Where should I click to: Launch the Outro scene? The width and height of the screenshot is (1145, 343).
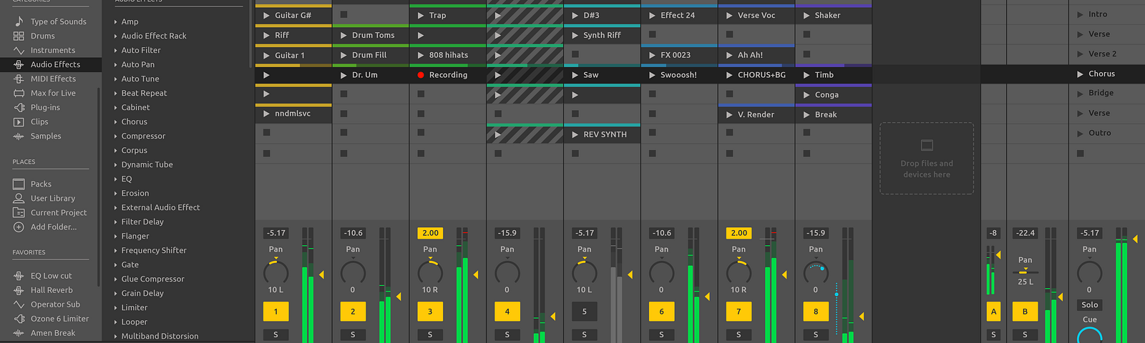tap(1081, 133)
